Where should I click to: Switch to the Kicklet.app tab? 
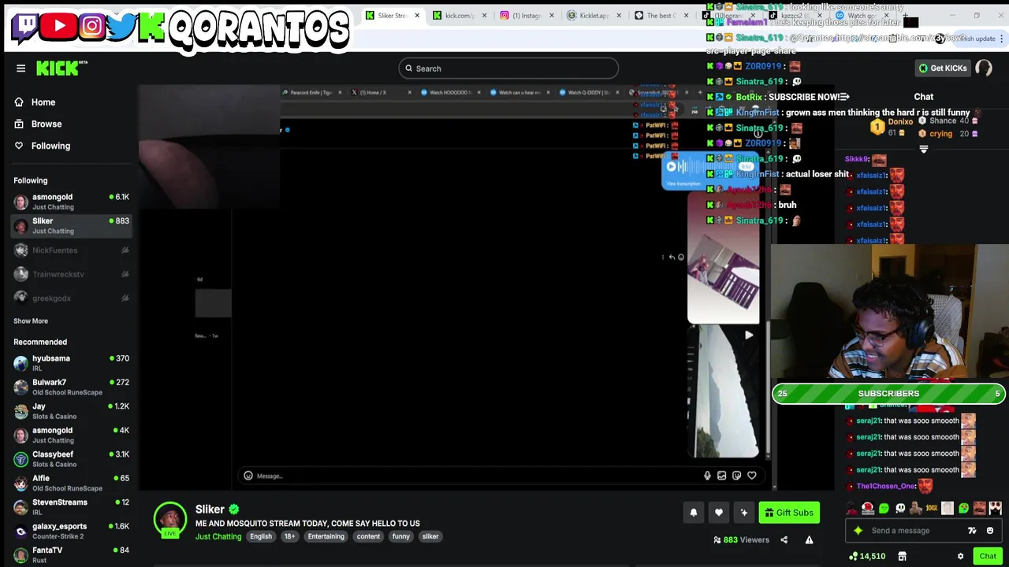pos(593,16)
